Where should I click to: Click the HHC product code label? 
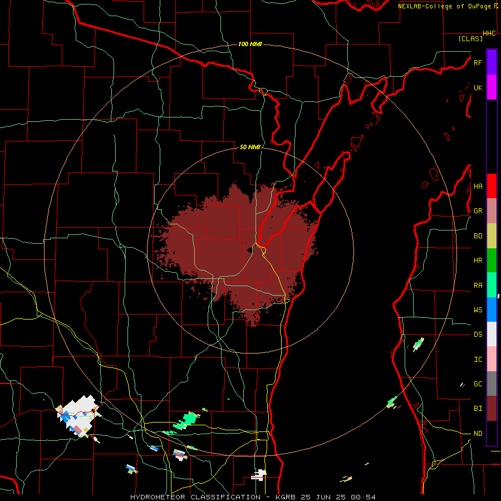489,33
